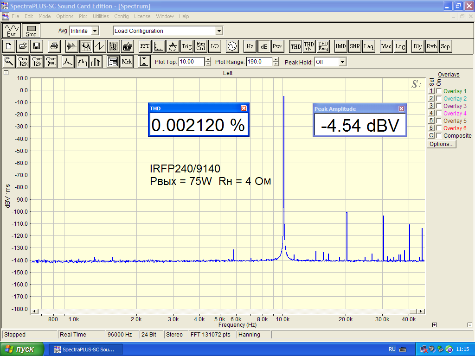Click the Plot Top input field
The height and width of the screenshot is (356, 475).
(192, 62)
